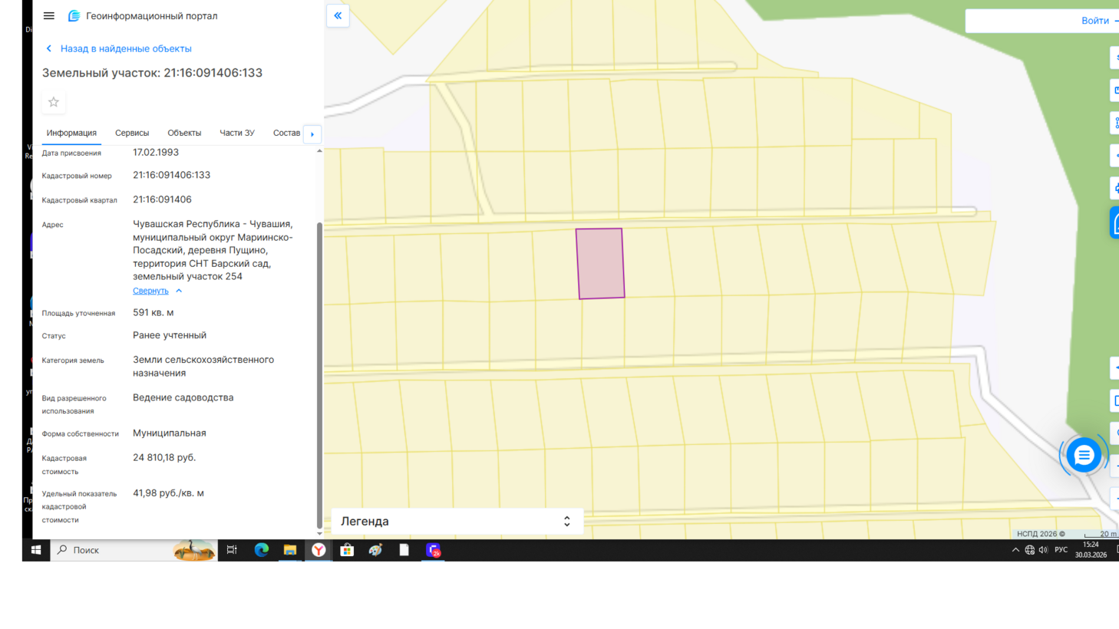Open File Explorer from the taskbar
The image size is (1119, 629).
(290, 550)
